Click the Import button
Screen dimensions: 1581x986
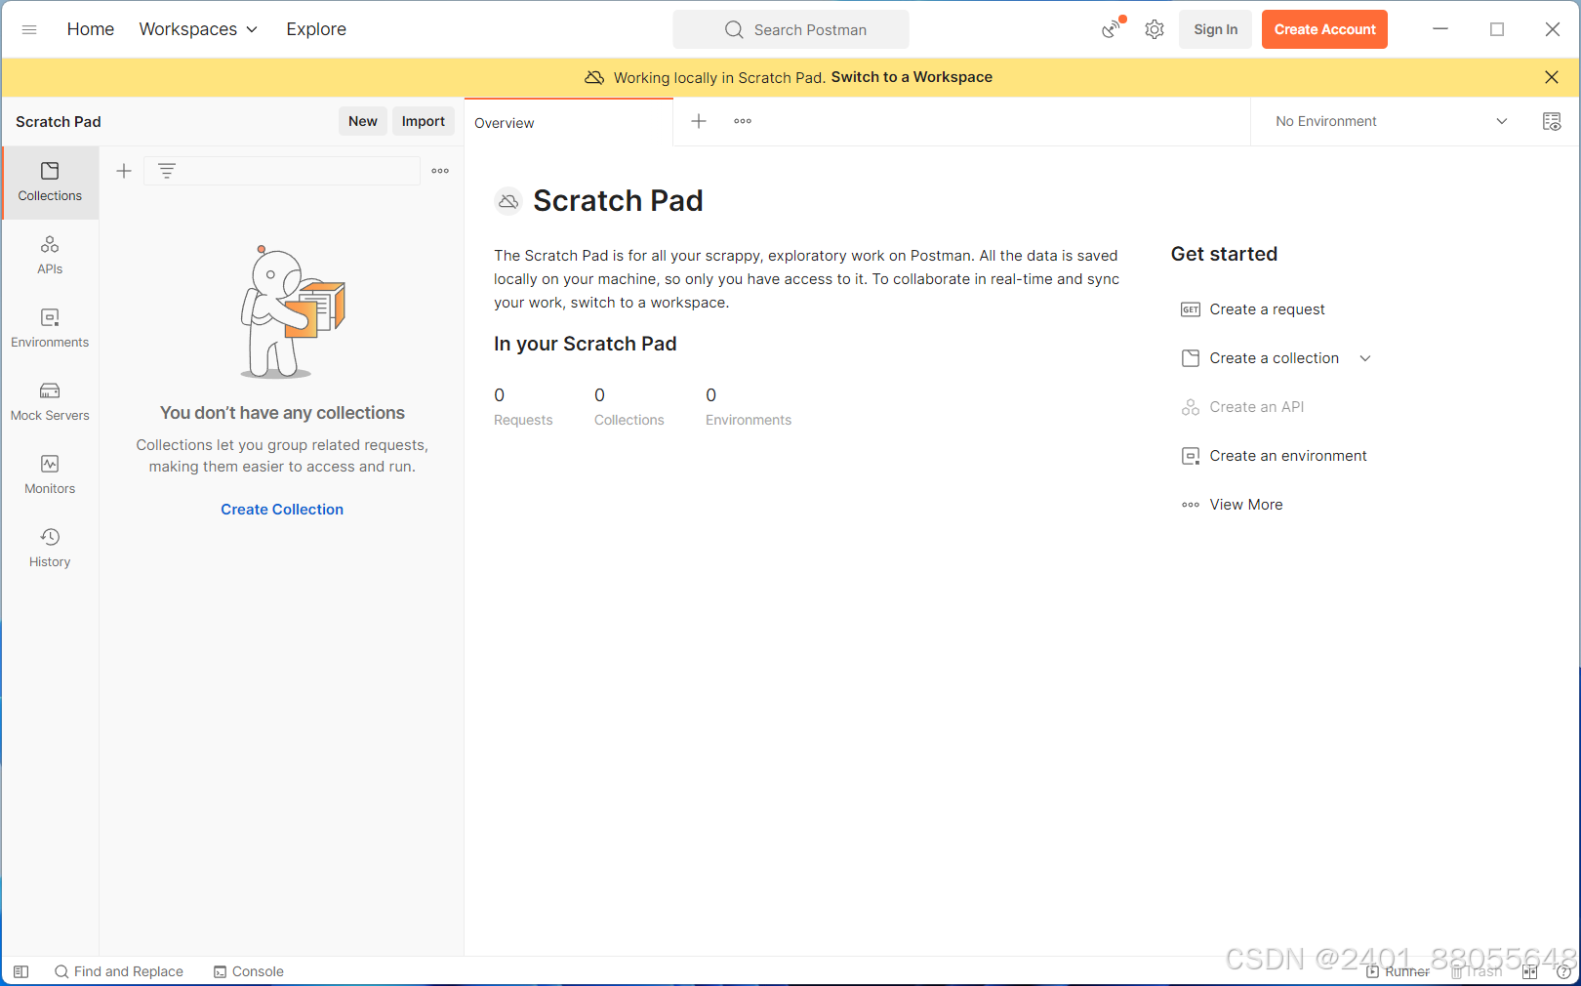coord(424,121)
